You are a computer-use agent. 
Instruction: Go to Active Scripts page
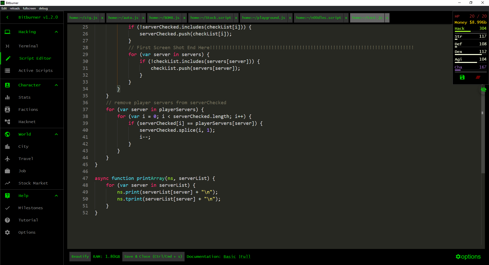coord(35,71)
